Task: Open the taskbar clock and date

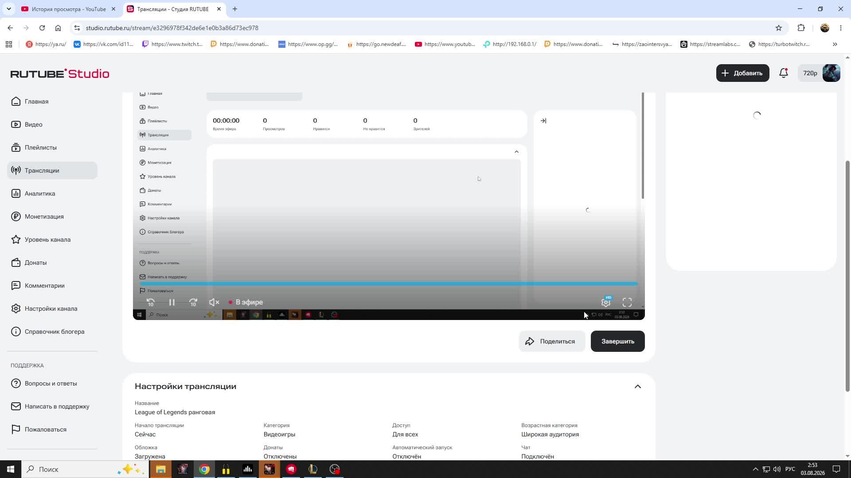Action: 812,469
